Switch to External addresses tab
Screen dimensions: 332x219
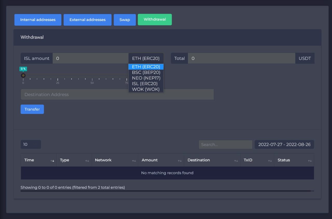pos(87,20)
